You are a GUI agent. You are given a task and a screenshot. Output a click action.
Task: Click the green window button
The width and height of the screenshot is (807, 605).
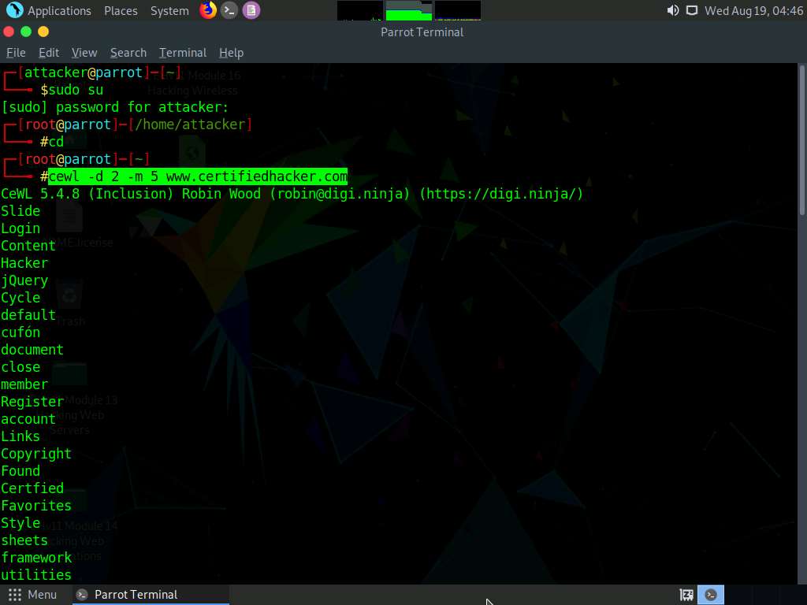[26, 32]
